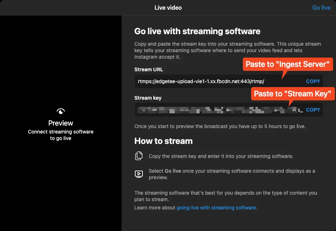Click the Stream URL label
This screenshot has width=336, height=231.
[x=149, y=69]
